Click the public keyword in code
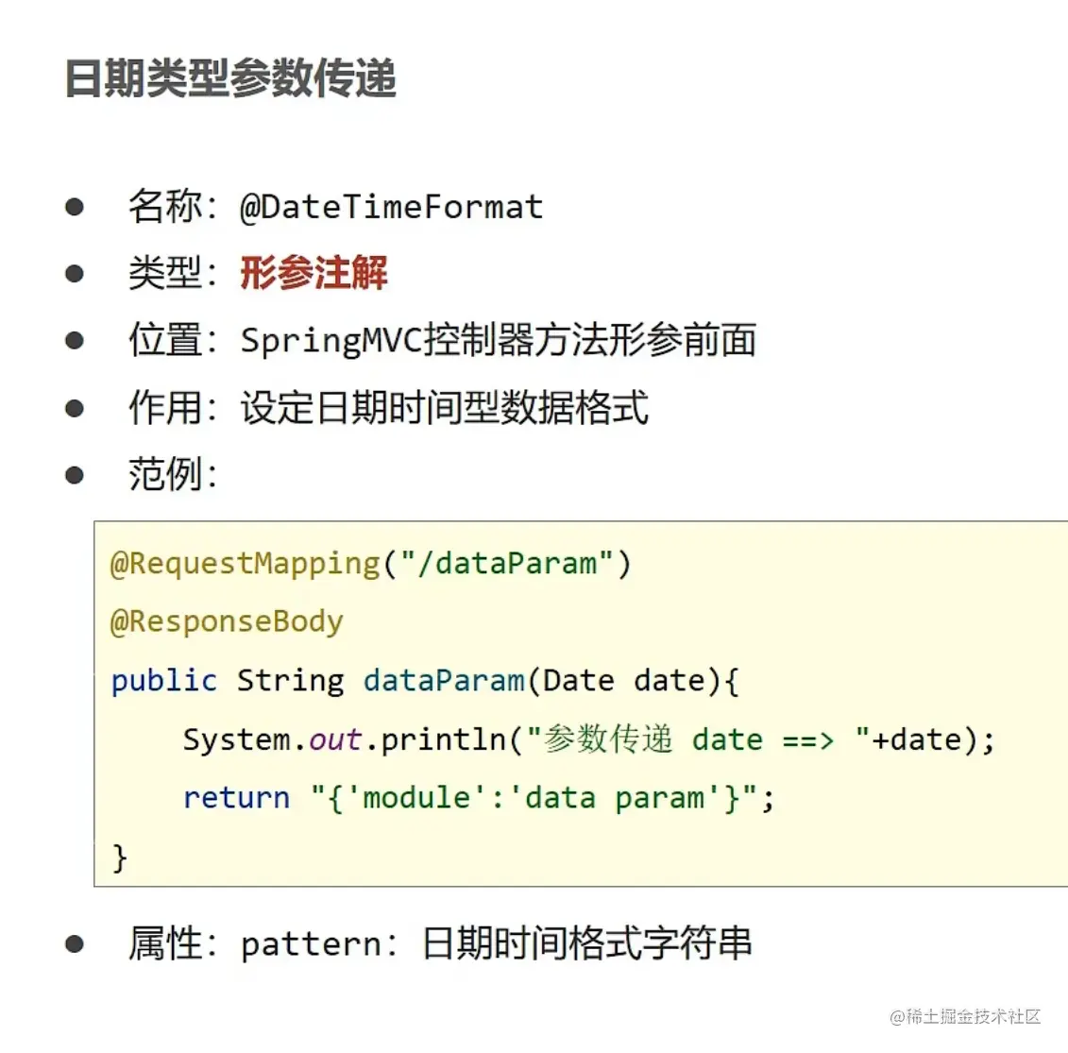This screenshot has height=1053, width=1068. point(164,681)
